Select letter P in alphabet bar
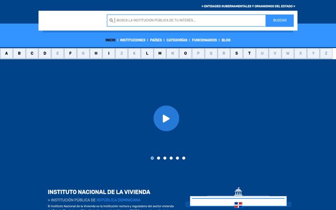 point(198,53)
